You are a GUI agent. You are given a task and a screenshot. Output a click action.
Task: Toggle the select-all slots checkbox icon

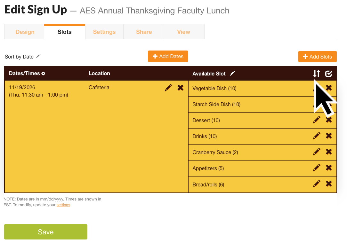328,74
